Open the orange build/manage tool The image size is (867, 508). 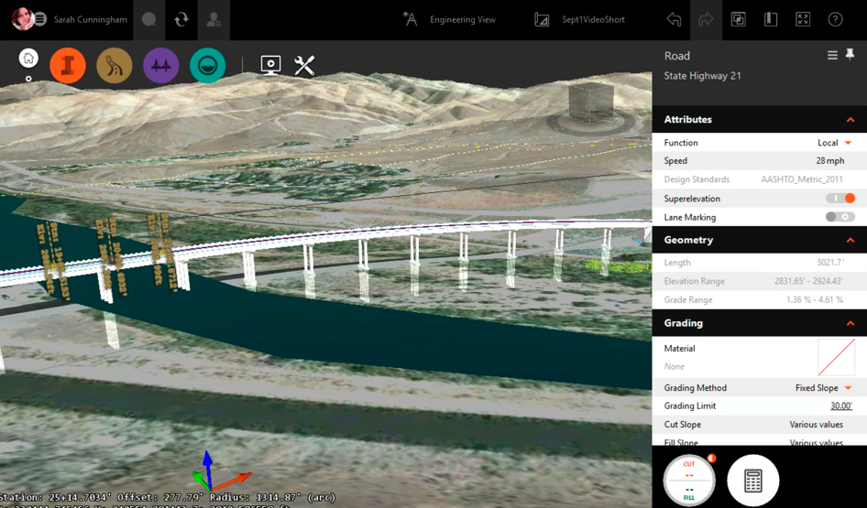tap(68, 66)
